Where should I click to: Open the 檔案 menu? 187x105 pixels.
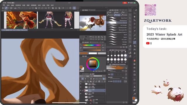[x=8, y=5]
